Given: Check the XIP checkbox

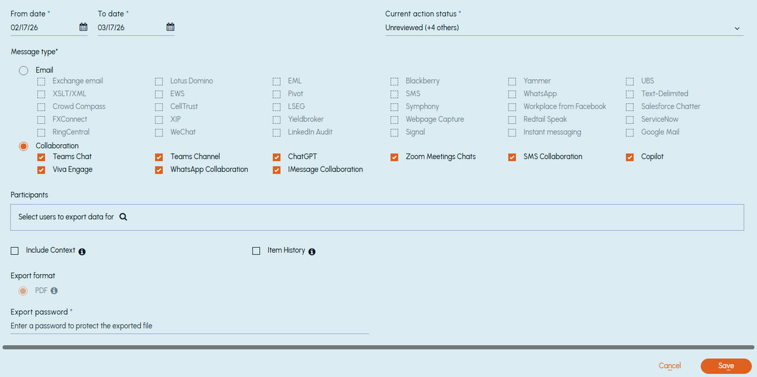Looking at the screenshot, I should [158, 120].
